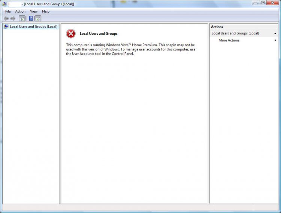This screenshot has width=281, height=213.
Task: Click the bold Local Users and Groups heading
Action: click(99, 34)
